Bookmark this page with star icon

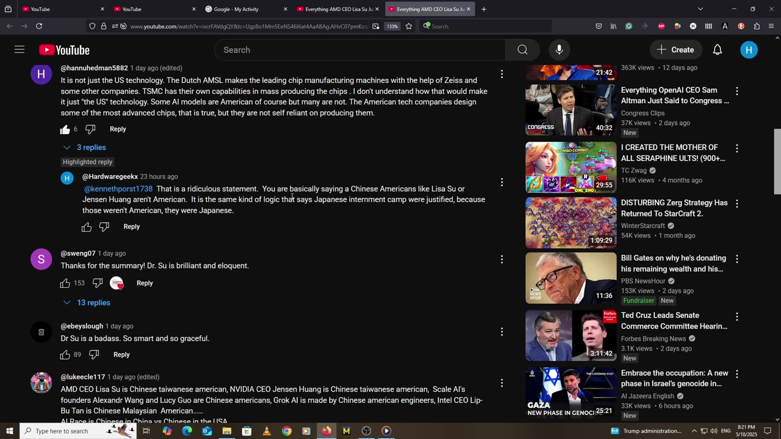409,26
